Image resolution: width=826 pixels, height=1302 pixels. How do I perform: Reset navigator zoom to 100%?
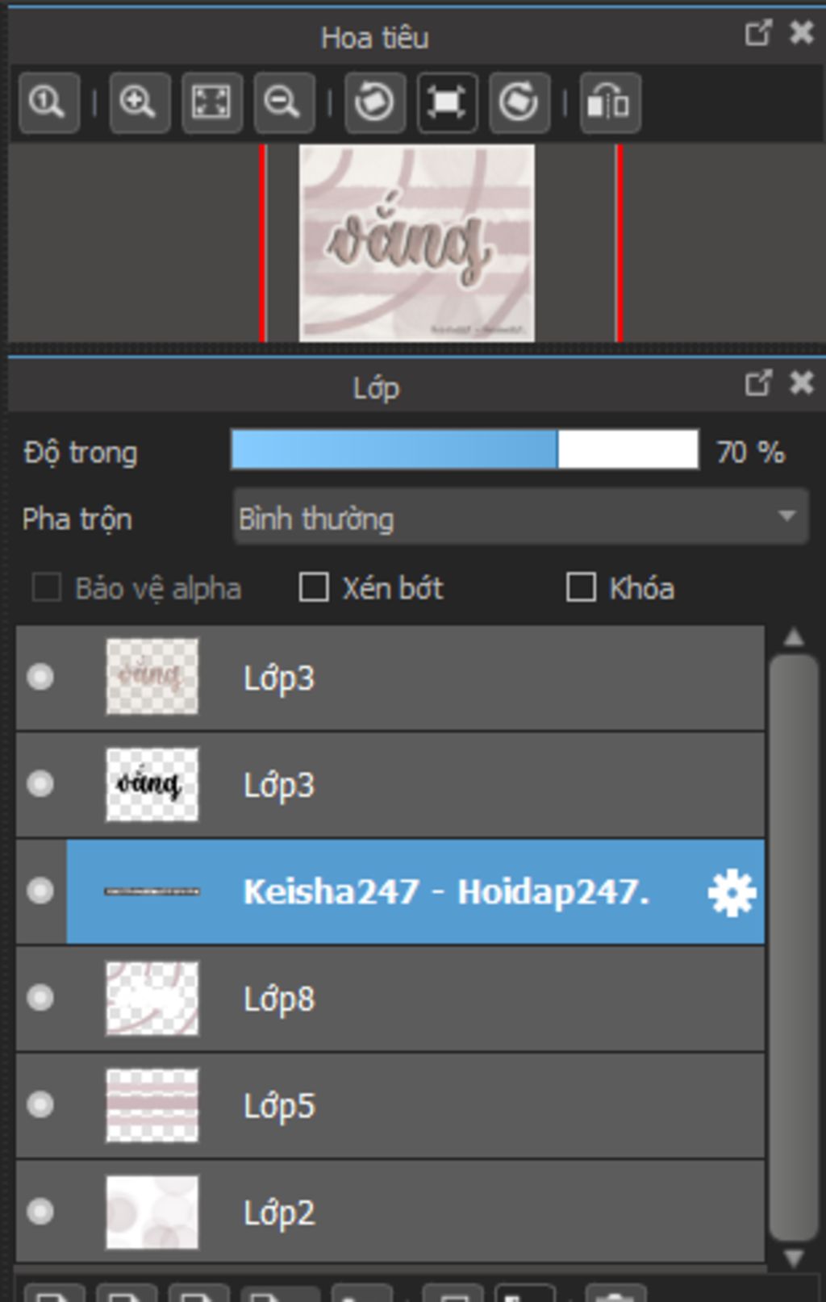[x=48, y=102]
